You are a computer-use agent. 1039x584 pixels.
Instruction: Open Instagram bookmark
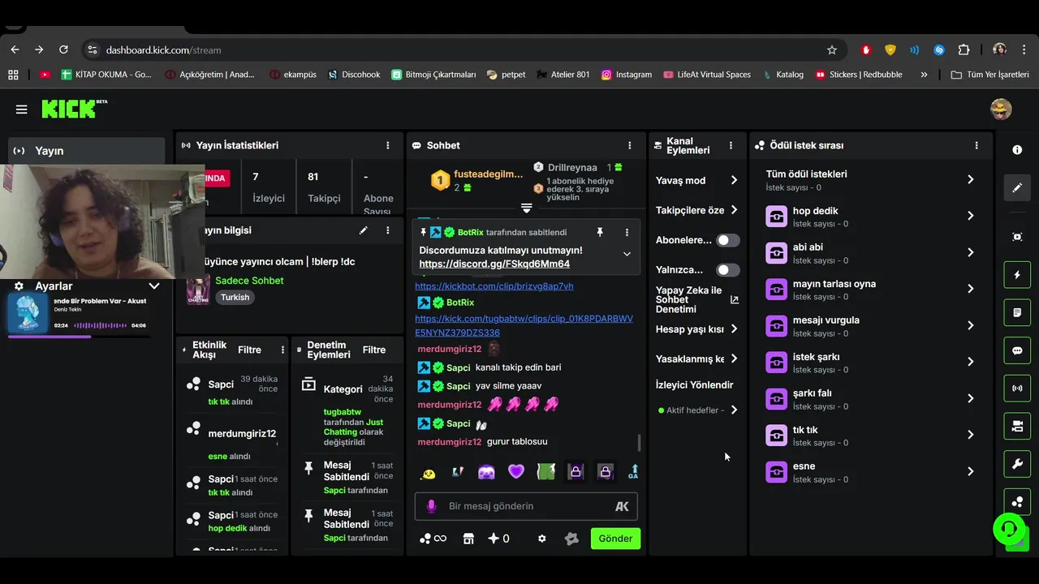626,75
